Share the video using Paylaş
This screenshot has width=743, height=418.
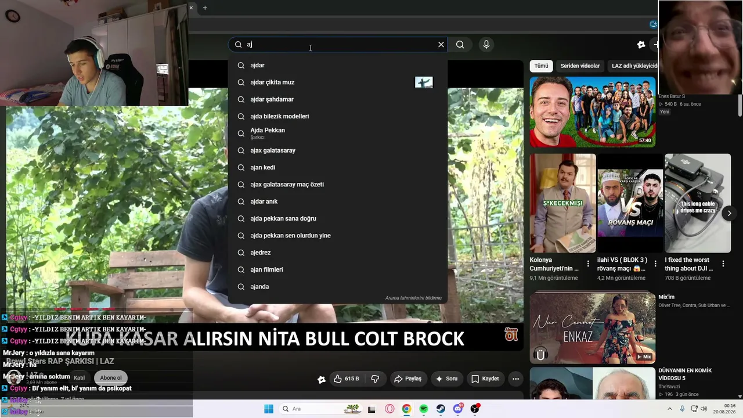click(x=407, y=379)
